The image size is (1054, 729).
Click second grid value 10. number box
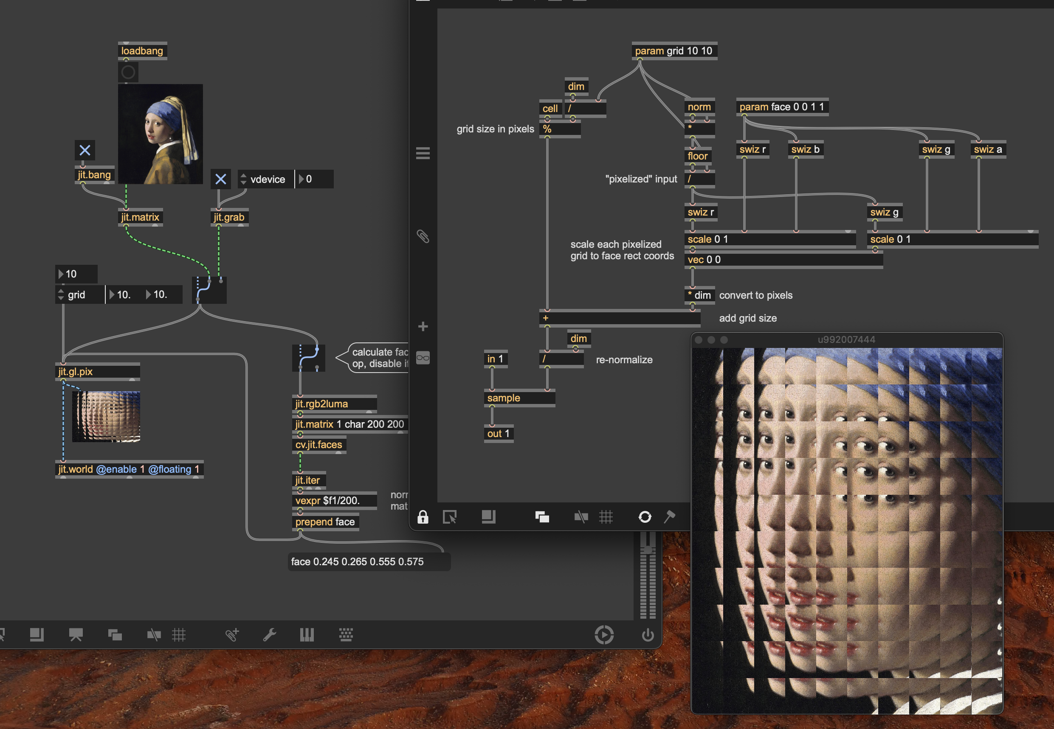pos(163,294)
